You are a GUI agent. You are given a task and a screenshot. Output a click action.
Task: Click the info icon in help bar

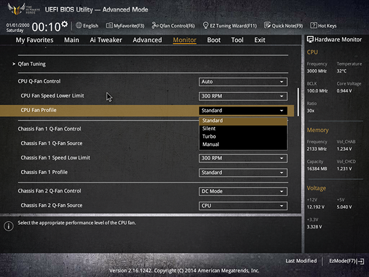[9, 226]
